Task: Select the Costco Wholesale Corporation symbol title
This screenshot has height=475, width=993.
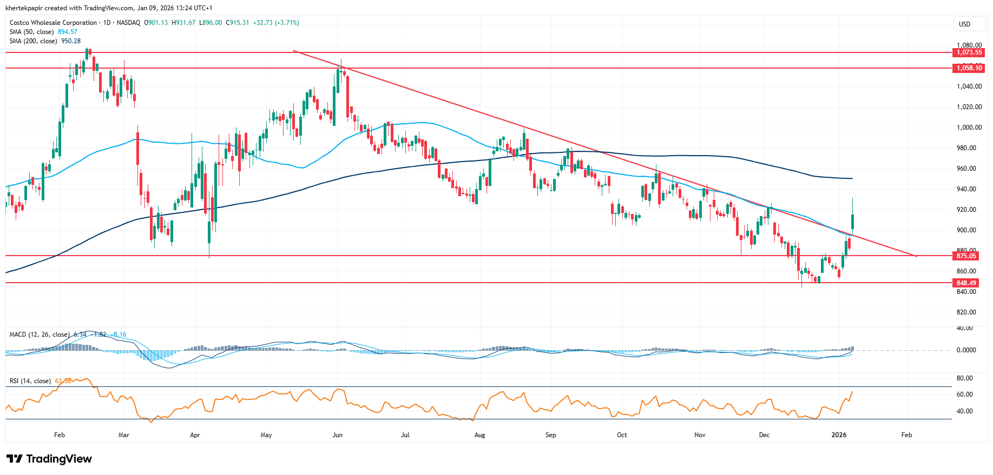Action: tap(53, 23)
